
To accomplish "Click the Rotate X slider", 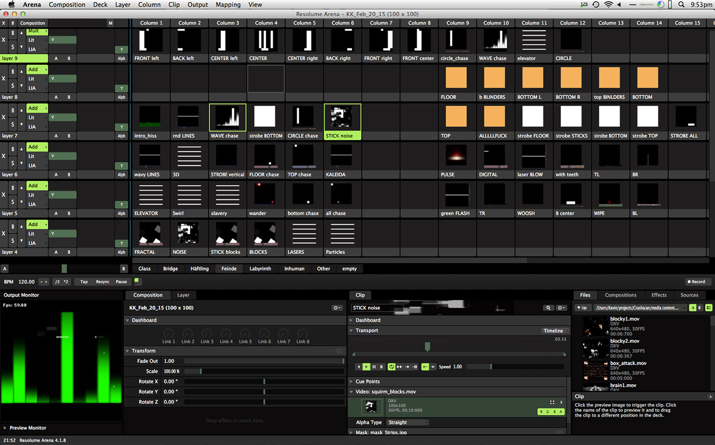I will 264,382.
